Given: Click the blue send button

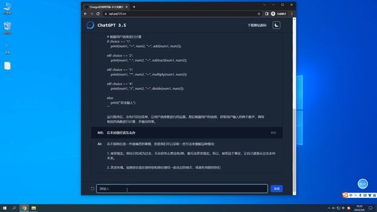Looking at the screenshot, I should tap(276, 188).
